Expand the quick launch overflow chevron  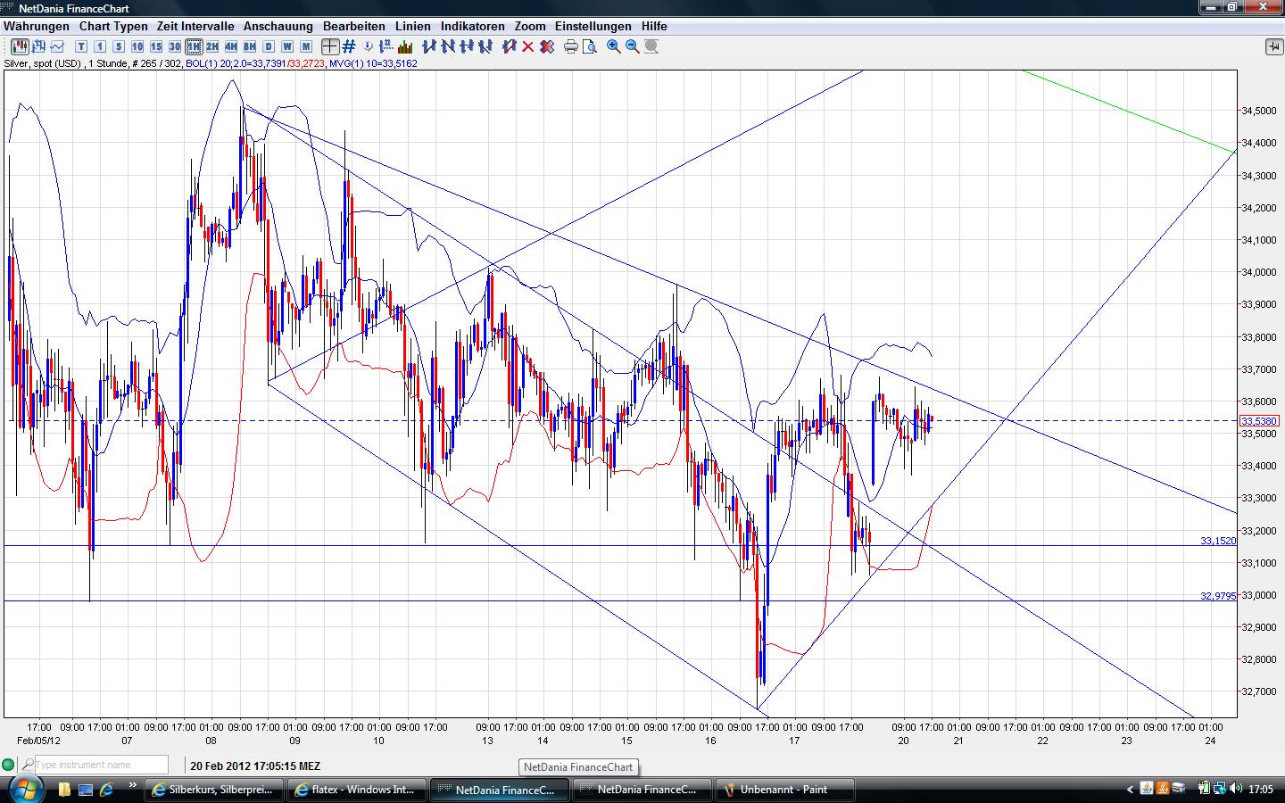point(134,788)
